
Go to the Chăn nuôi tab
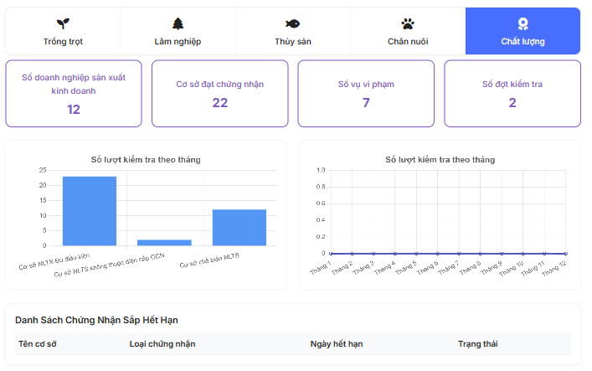[x=408, y=41]
